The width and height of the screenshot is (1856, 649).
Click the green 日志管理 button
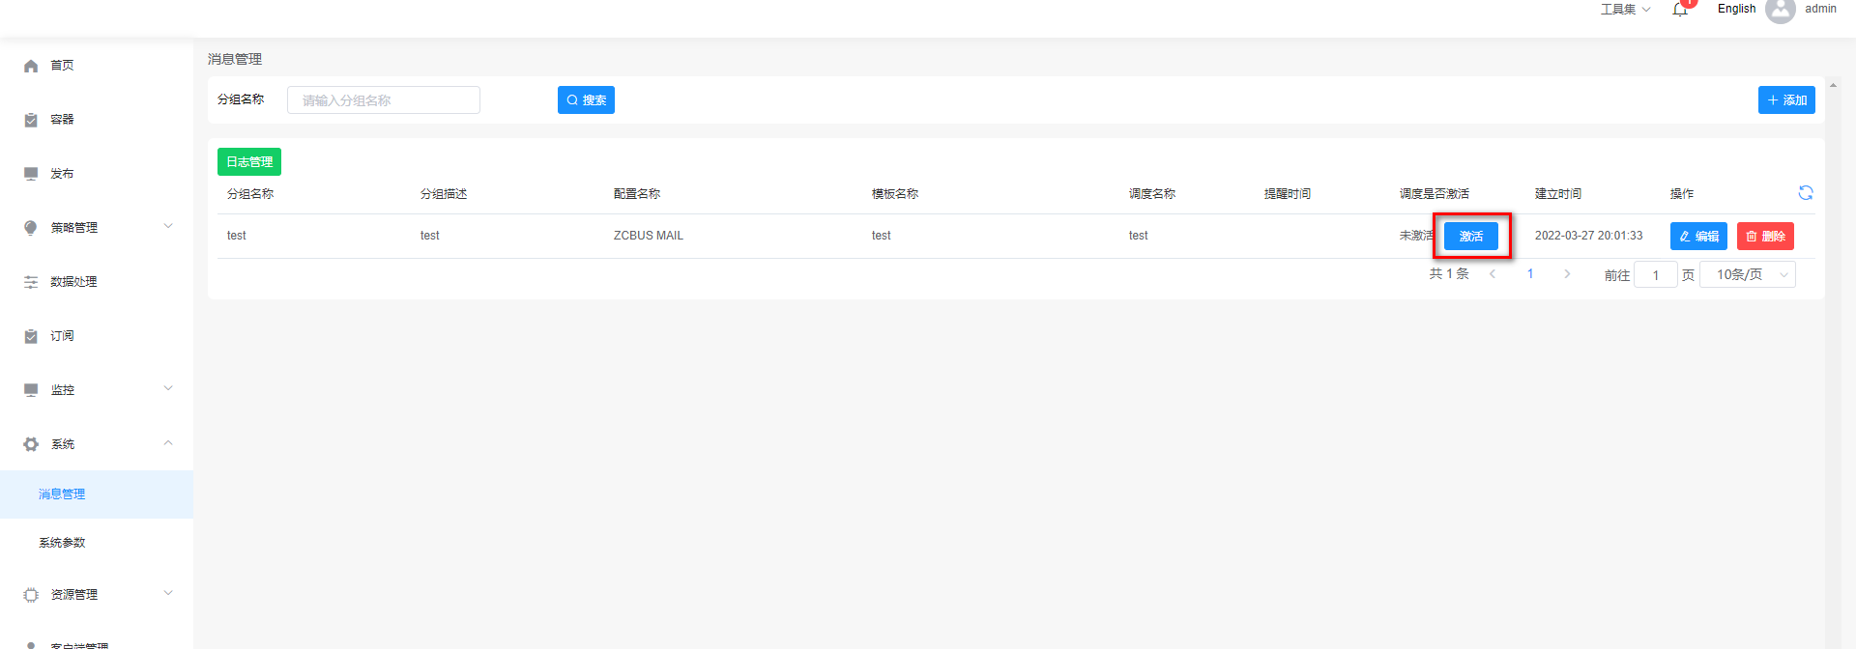click(x=249, y=162)
